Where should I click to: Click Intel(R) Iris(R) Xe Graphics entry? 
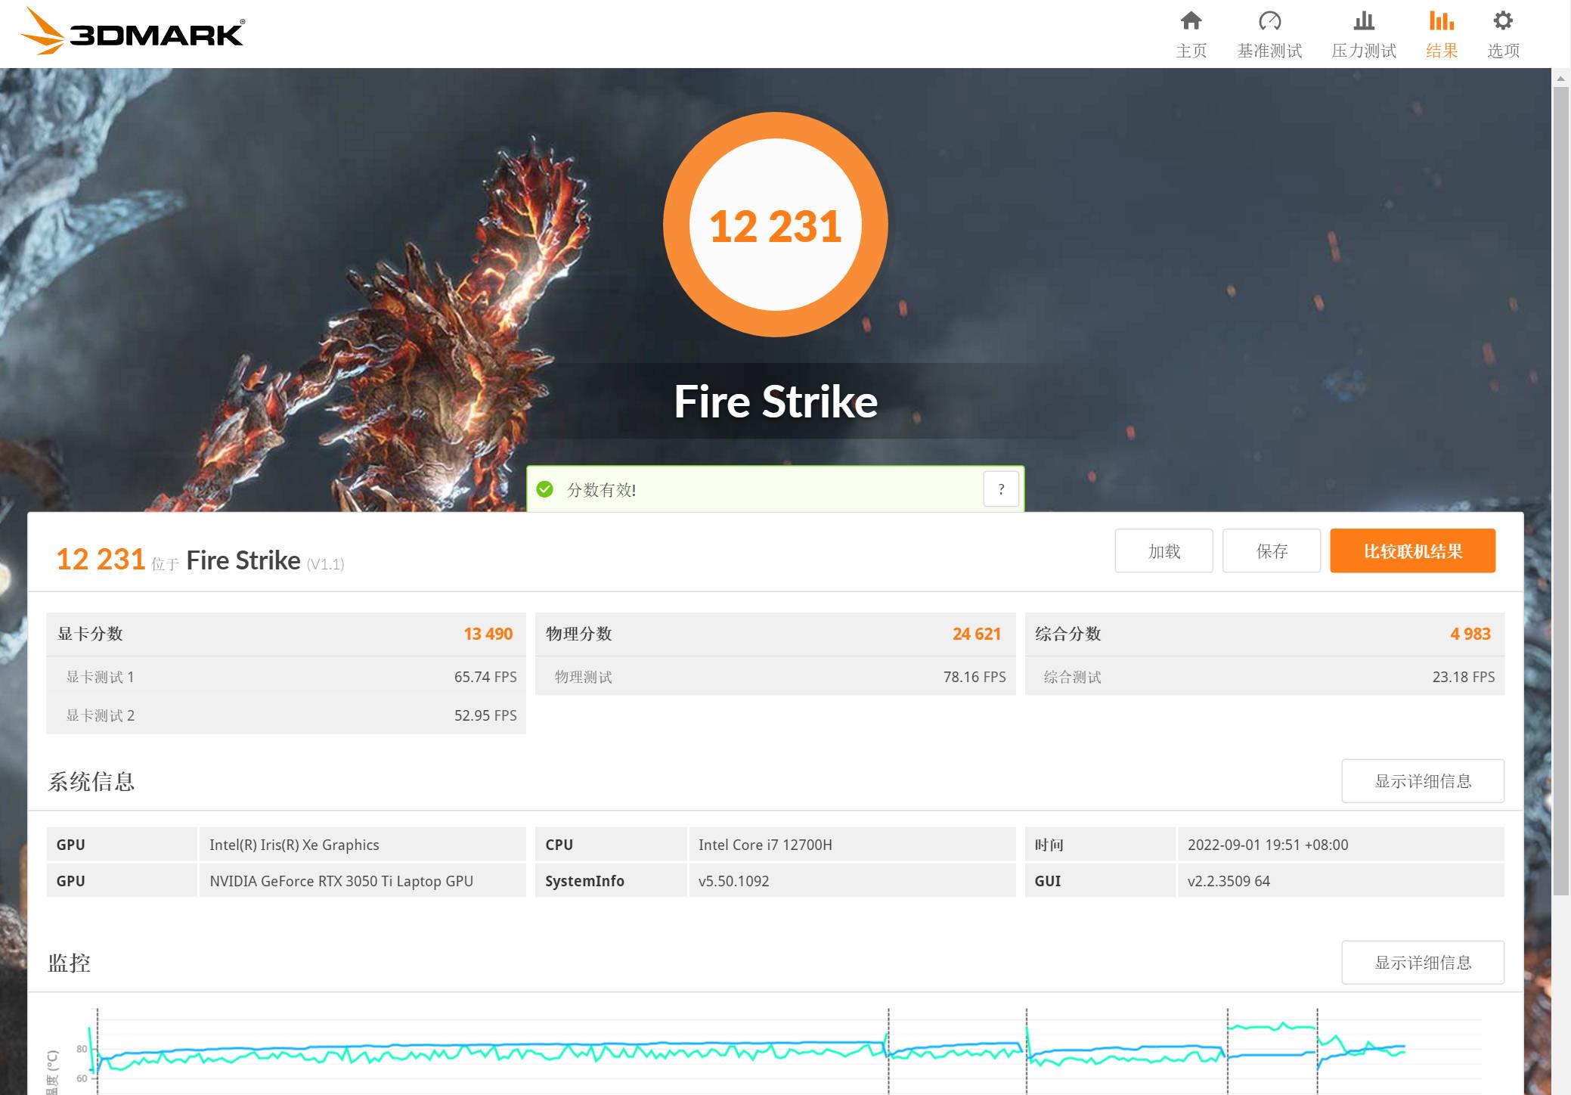[x=294, y=845]
